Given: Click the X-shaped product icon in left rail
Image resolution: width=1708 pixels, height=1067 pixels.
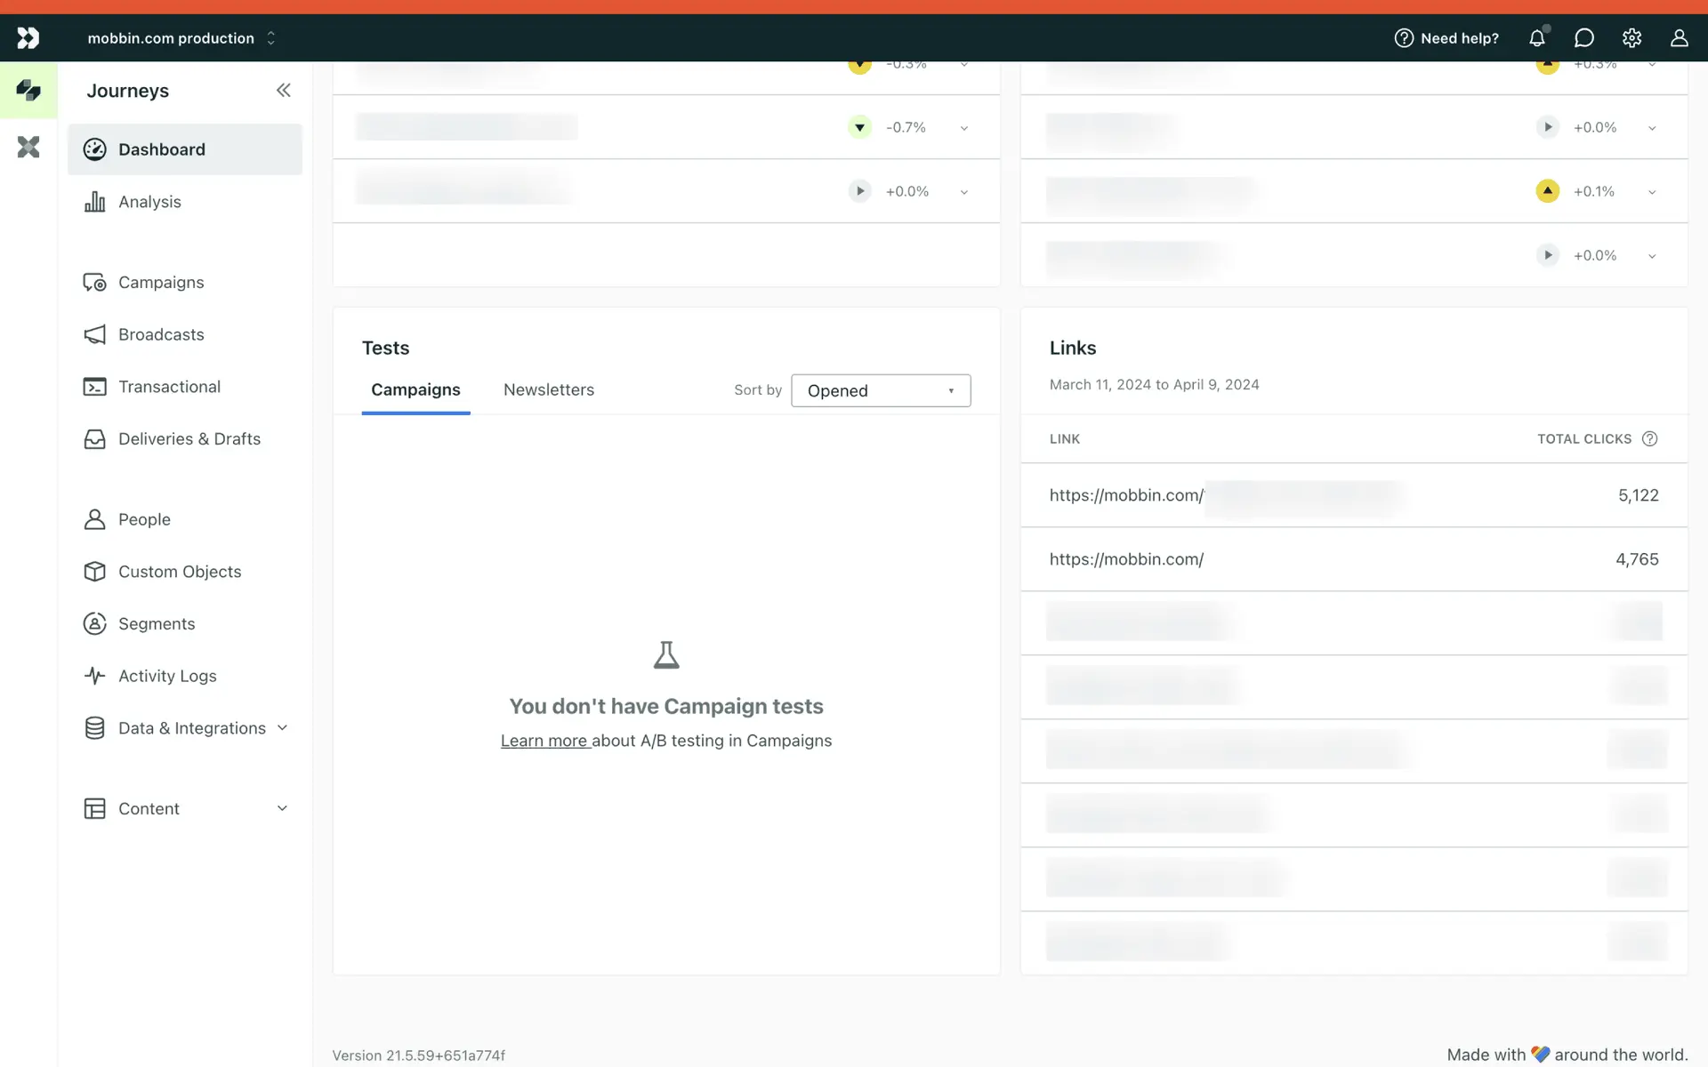Looking at the screenshot, I should tap(28, 147).
